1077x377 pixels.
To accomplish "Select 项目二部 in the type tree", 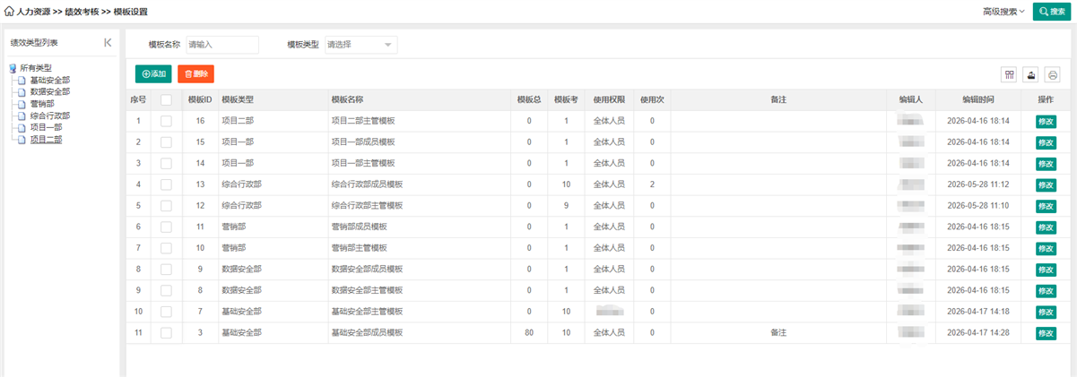I will point(46,140).
